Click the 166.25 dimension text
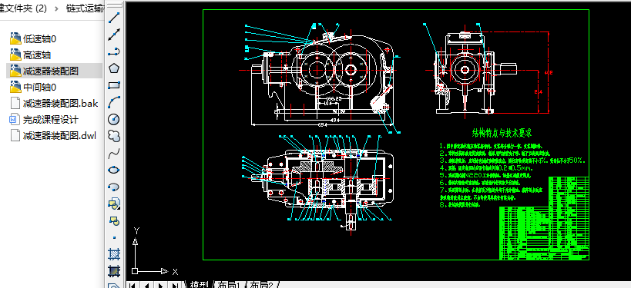 tap(334, 98)
